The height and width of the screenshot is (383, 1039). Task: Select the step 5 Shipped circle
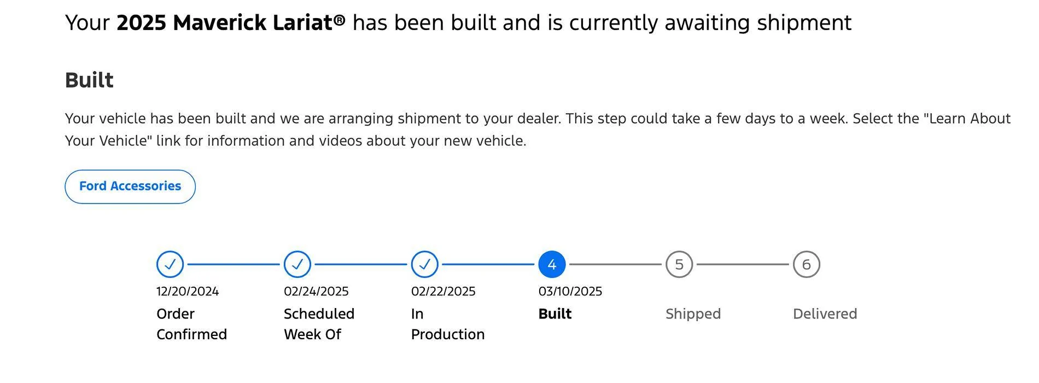click(x=679, y=265)
